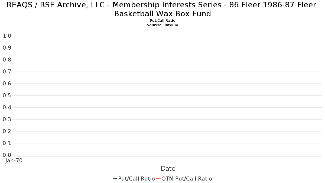This screenshot has width=325, height=183.
Task: Click the 0.7 y-axis label
Action: 7,72
